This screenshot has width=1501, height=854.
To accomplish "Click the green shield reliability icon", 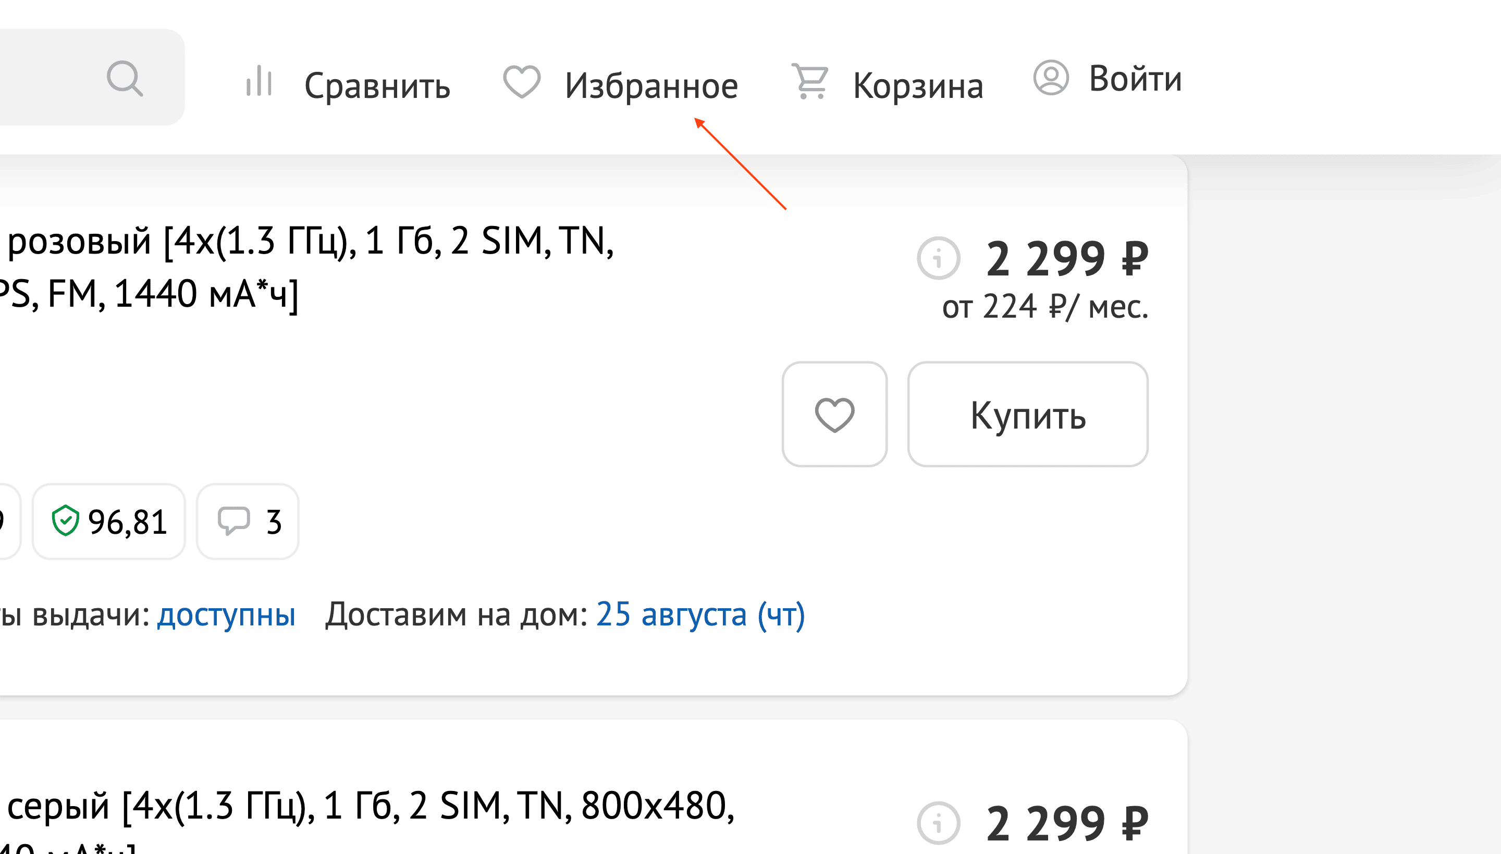I will point(65,521).
